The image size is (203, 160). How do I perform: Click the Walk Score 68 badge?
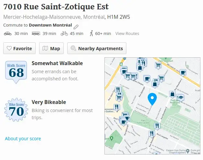(x=16, y=72)
